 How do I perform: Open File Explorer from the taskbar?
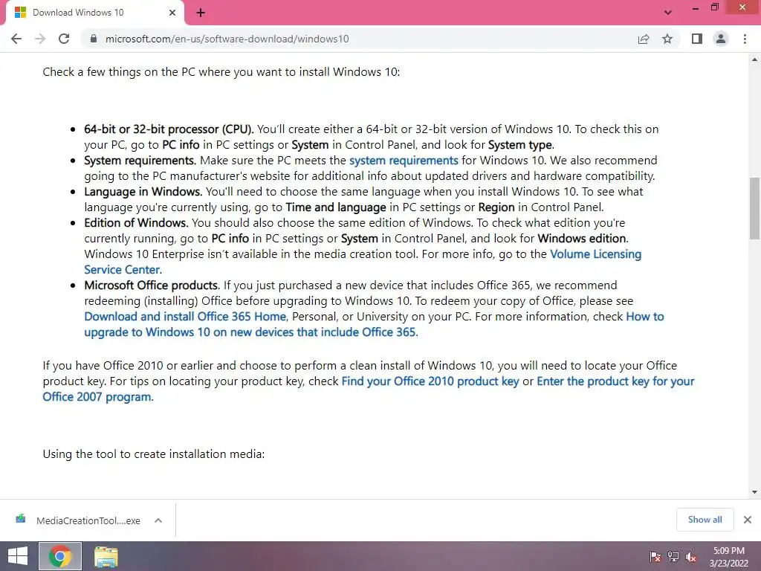106,556
